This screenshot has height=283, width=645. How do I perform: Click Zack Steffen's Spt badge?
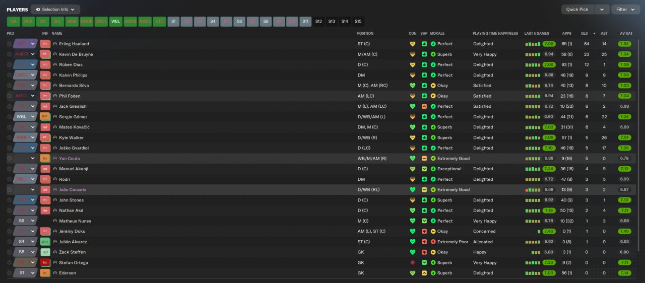coord(45,252)
